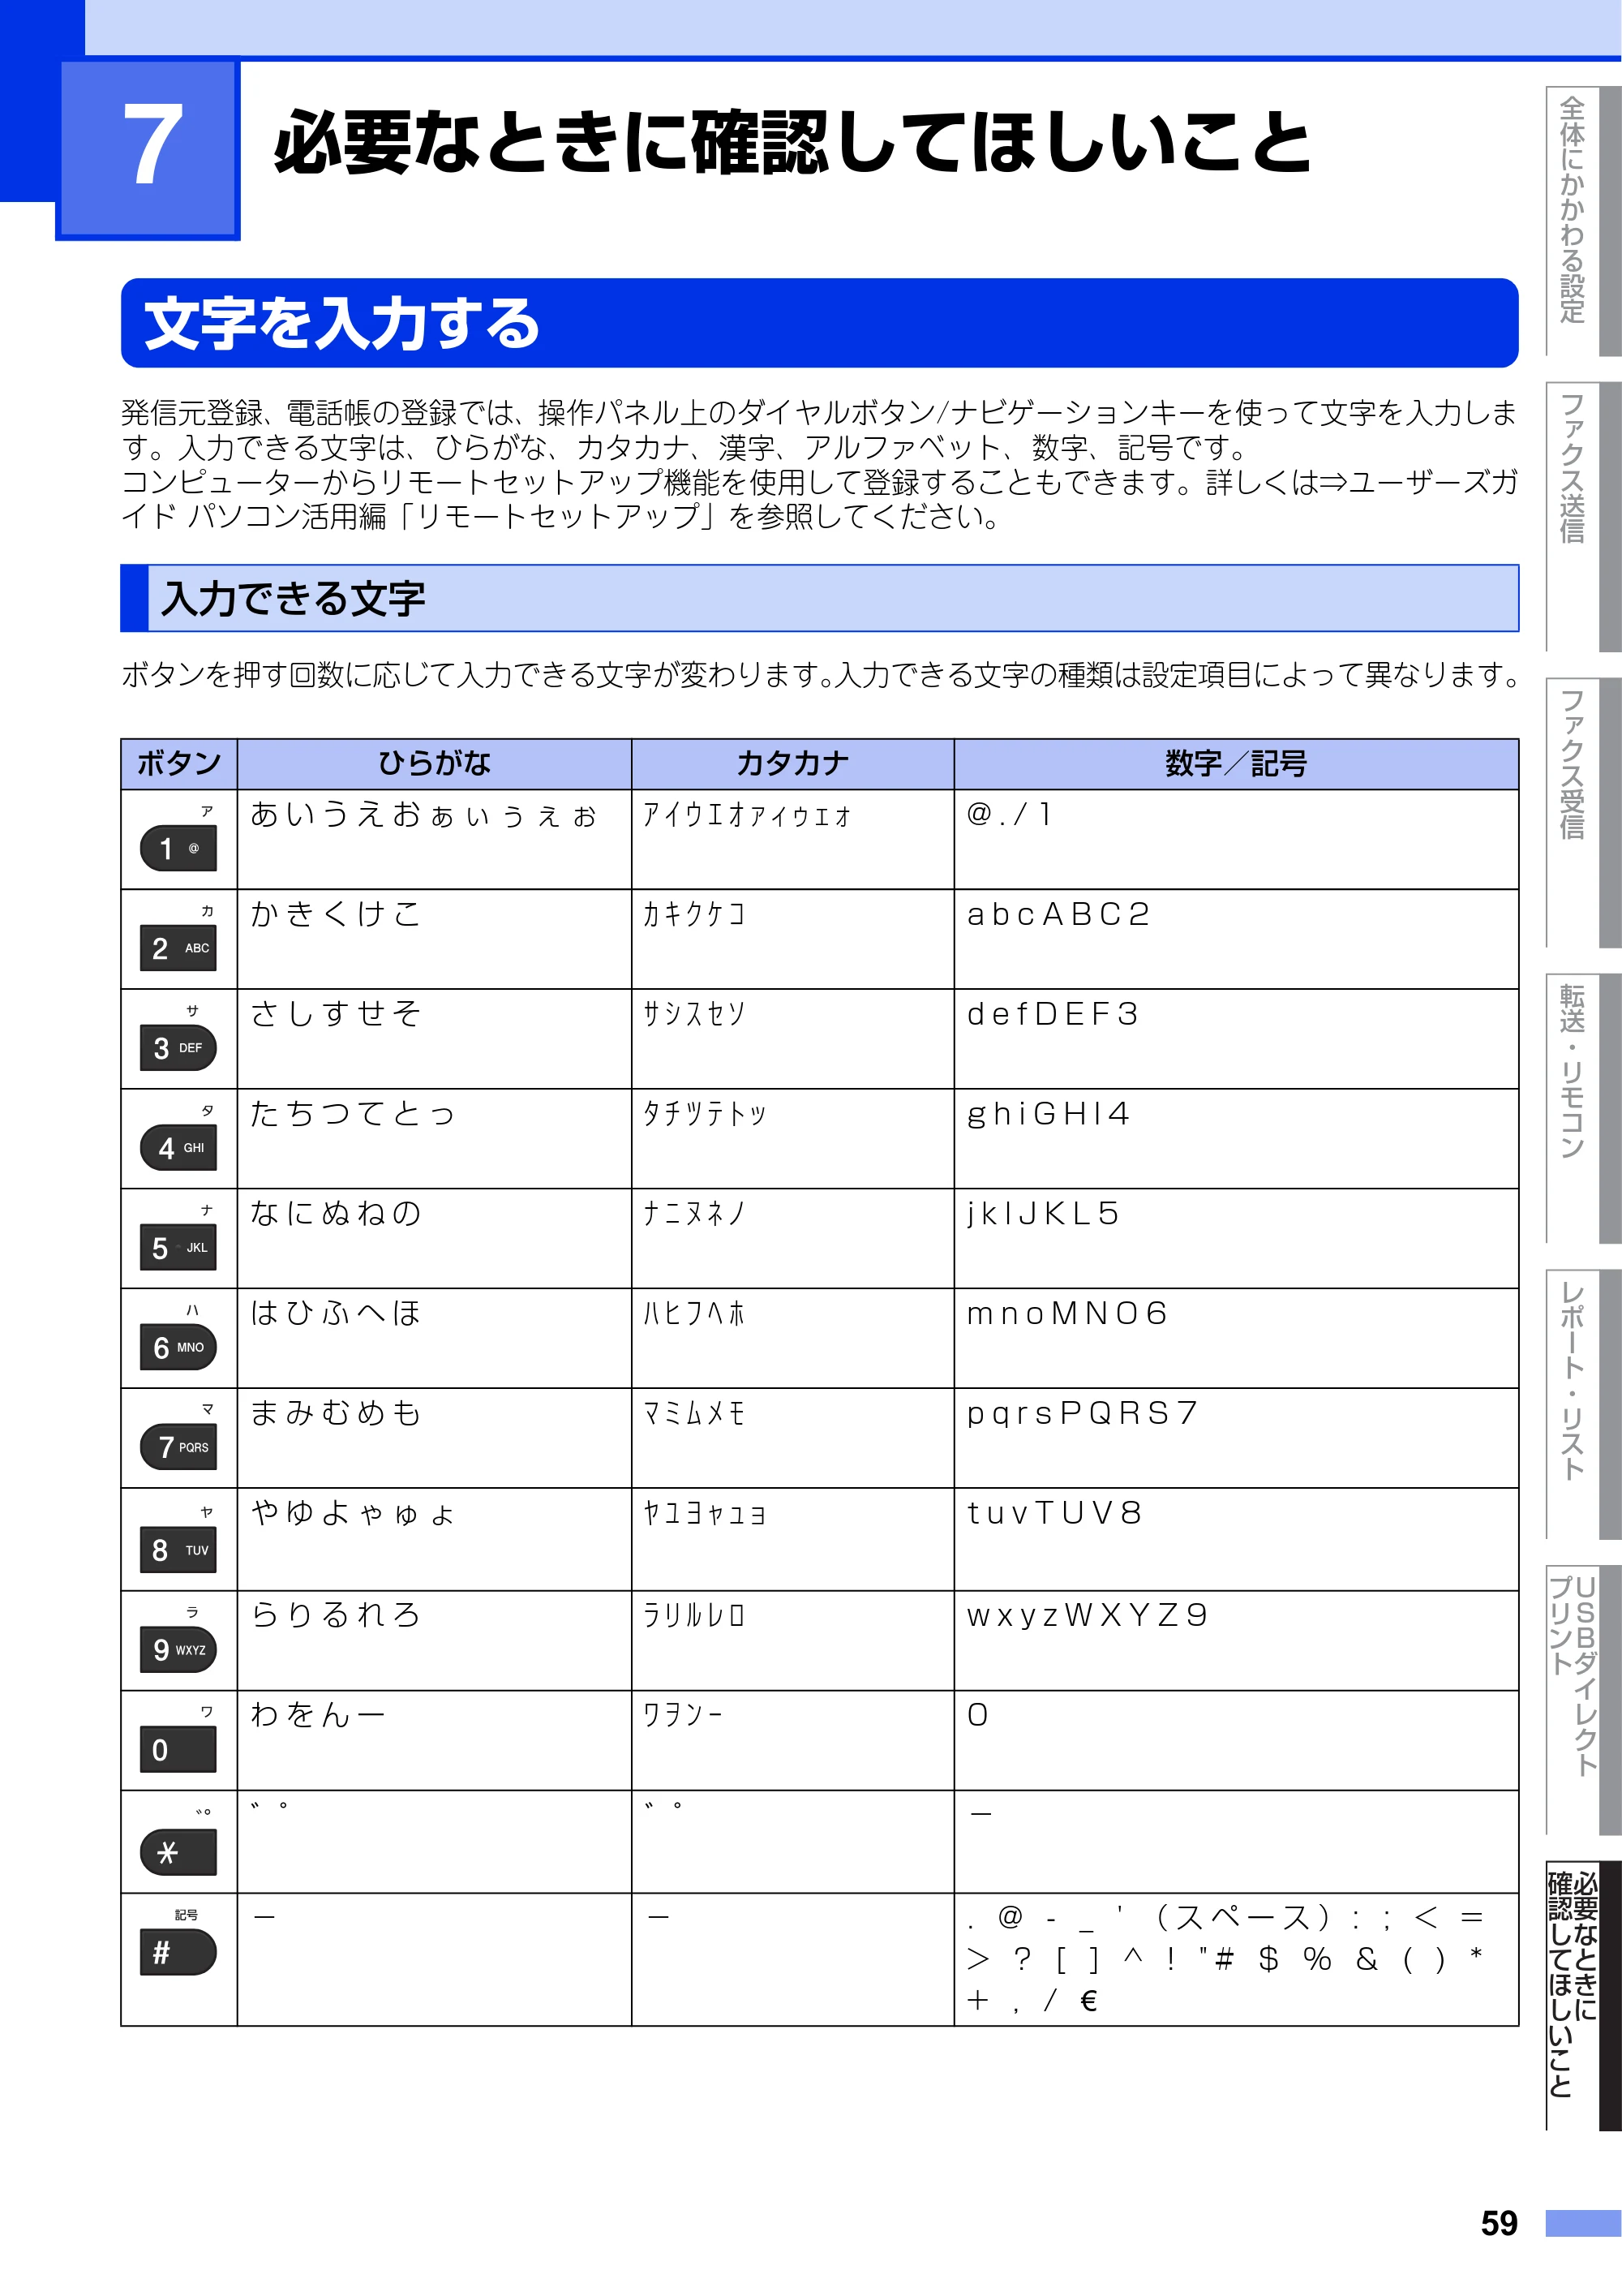Screen dimensions: 1622x2296
Task: Click the cell reading かきくけこ
Action: tap(434, 939)
